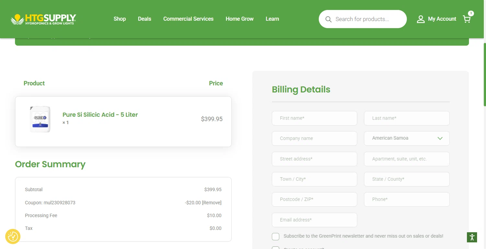Click the Coupon: mul230928073 label

coord(50,203)
